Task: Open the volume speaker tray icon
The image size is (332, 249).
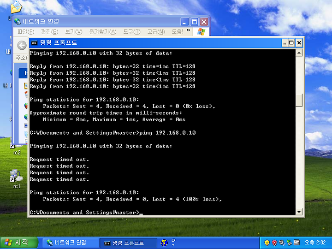Action: point(282,243)
